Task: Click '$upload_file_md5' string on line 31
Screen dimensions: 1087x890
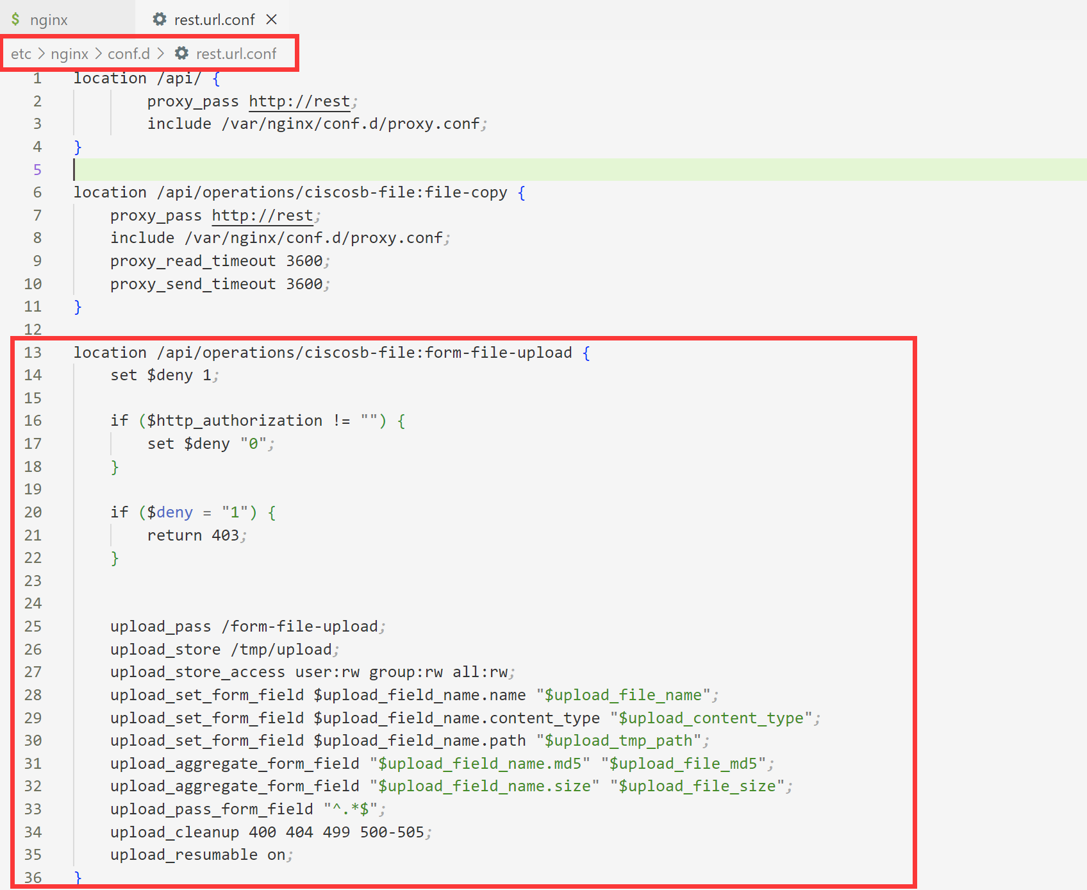Action: tap(683, 764)
